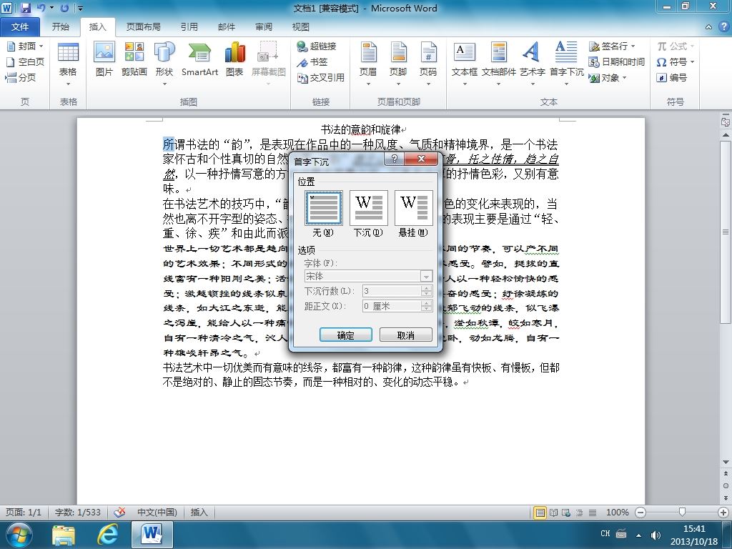Switch to Review (审阅) tab
Viewport: 732px width, 549px height.
point(264,27)
